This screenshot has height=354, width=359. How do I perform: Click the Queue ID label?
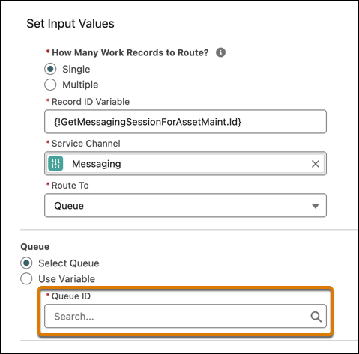pyautogui.click(x=71, y=296)
